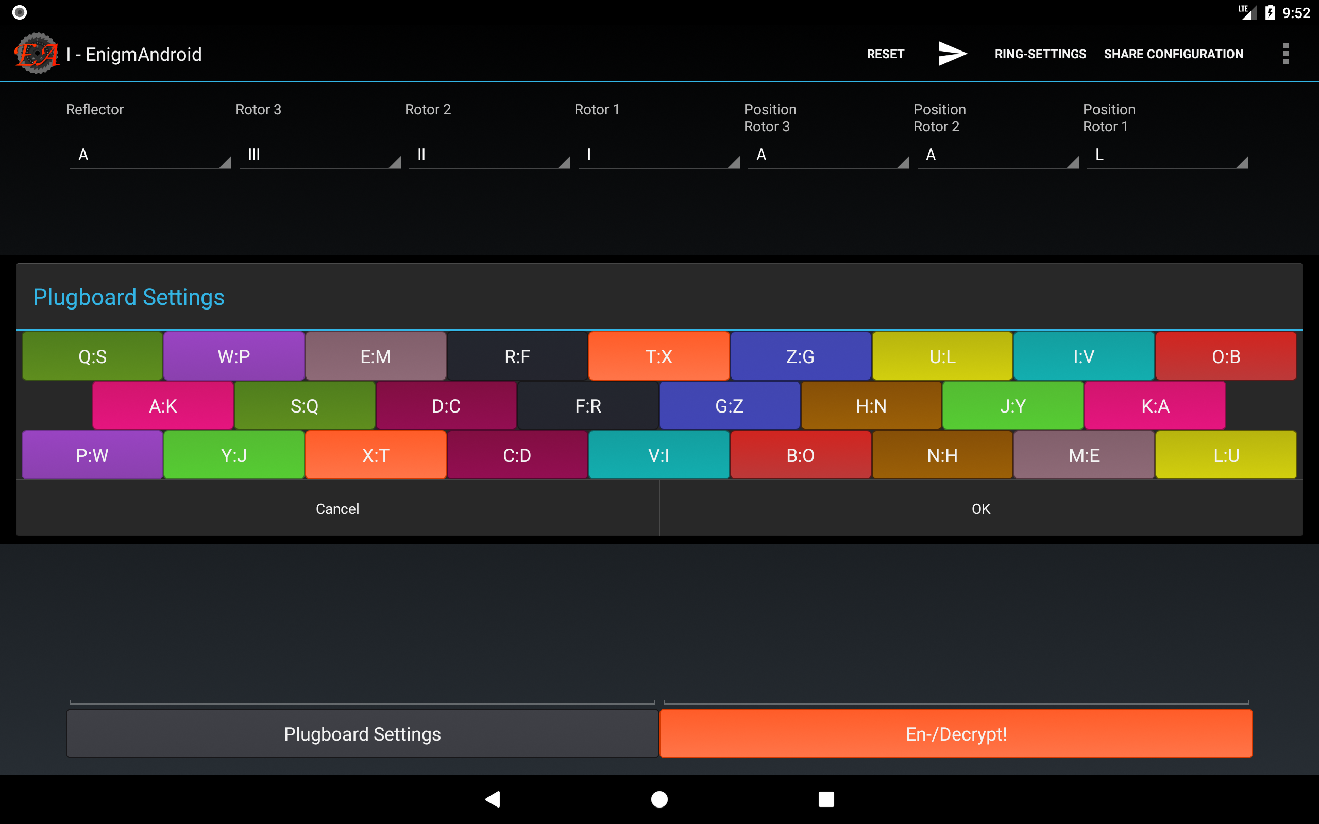Tap the EnigmAndroid app logo icon

click(37, 54)
